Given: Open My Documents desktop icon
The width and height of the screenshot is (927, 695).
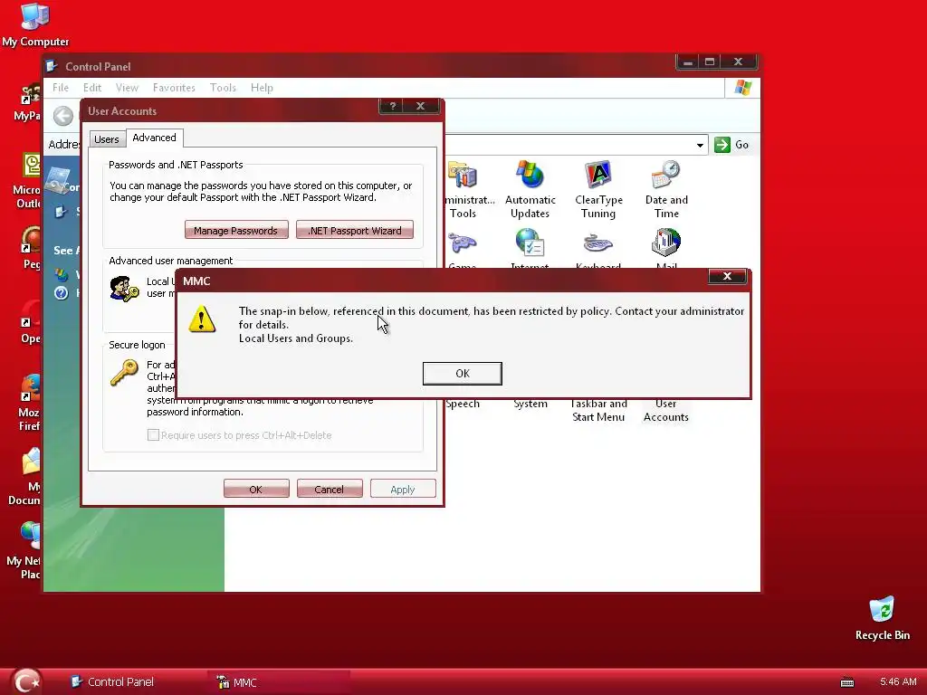Looking at the screenshot, I should pos(25,478).
